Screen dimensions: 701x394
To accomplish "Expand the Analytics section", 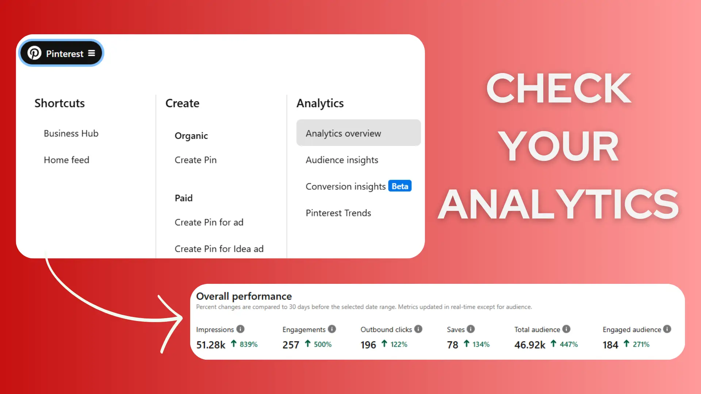I will [320, 103].
